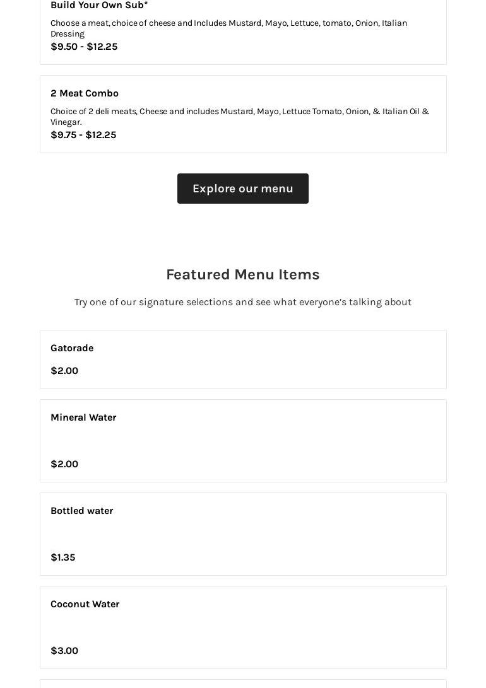Click the Explore our menu button
The image size is (486, 688).
(x=243, y=189)
